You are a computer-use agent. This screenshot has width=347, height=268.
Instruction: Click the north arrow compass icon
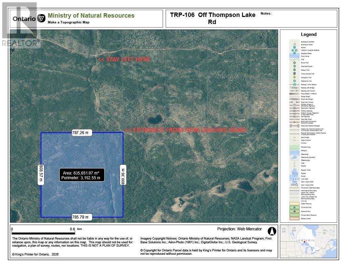pyautogui.click(x=272, y=231)
